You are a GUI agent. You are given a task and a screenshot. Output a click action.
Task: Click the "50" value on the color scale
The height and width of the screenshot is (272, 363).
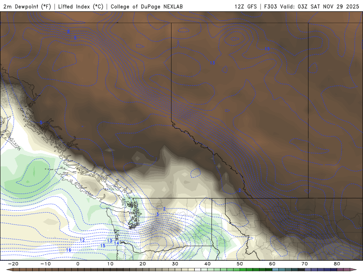(240, 264)
